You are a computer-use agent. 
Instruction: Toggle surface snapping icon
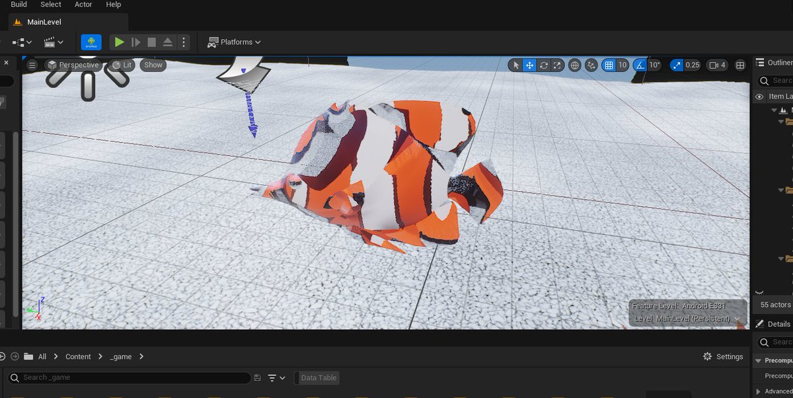(591, 65)
